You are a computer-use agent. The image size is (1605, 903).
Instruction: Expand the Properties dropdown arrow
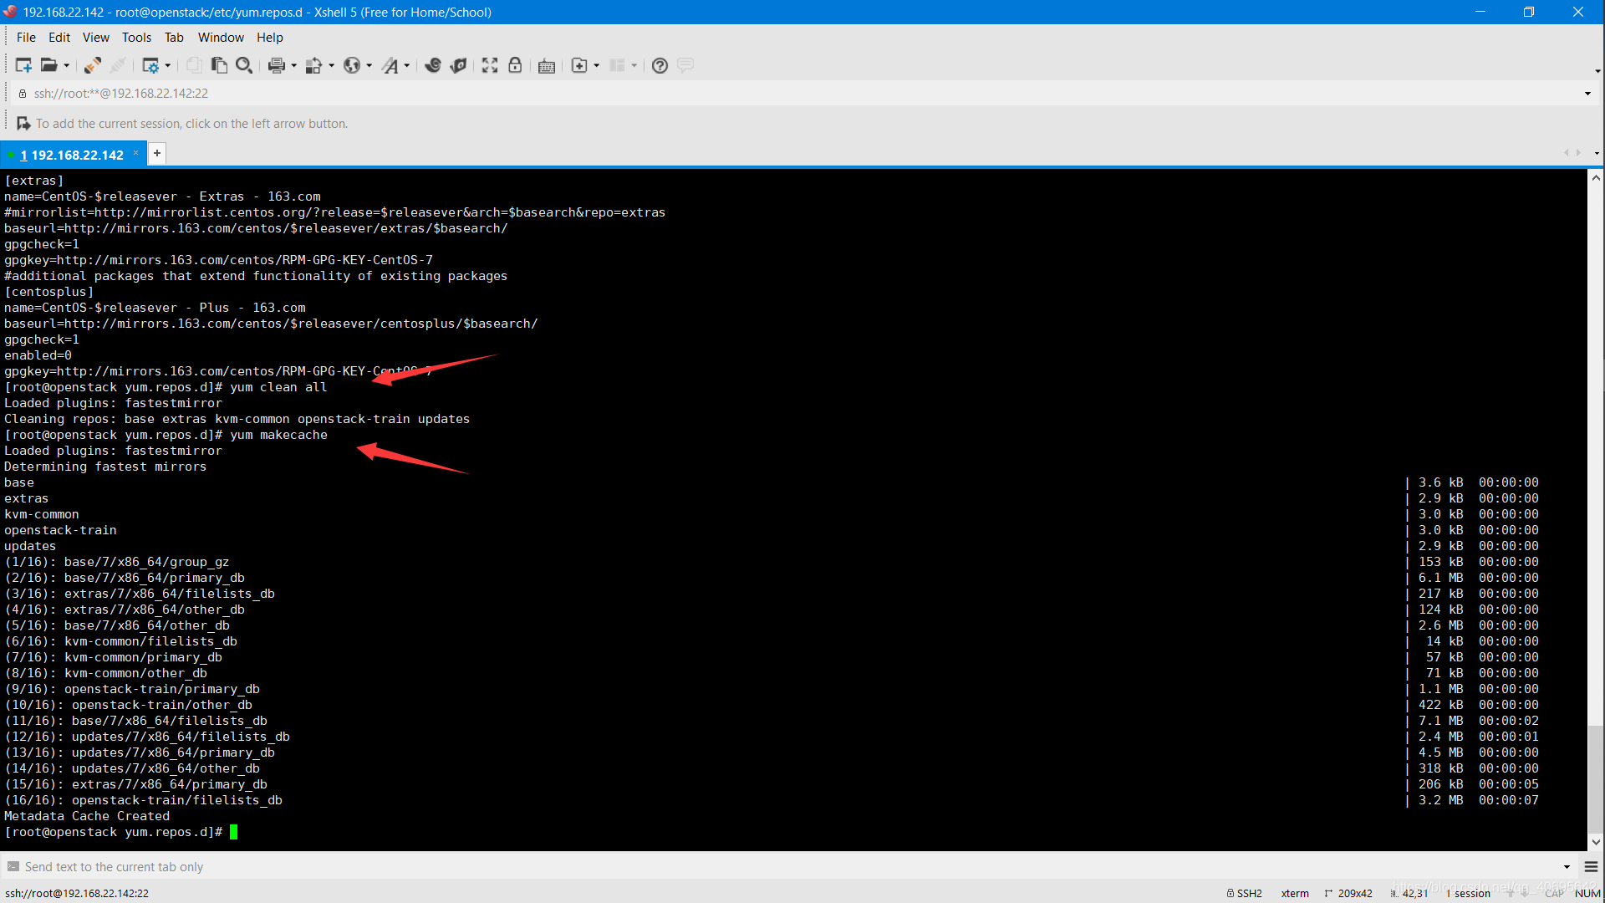[168, 65]
